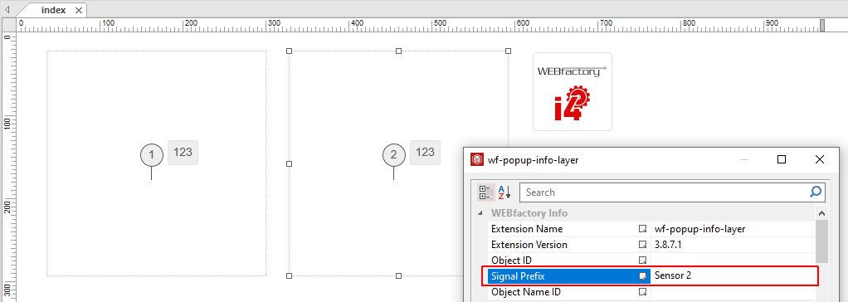Image resolution: width=848 pixels, height=302 pixels.
Task: Click the top-left resize handle of selection
Action: (289, 51)
